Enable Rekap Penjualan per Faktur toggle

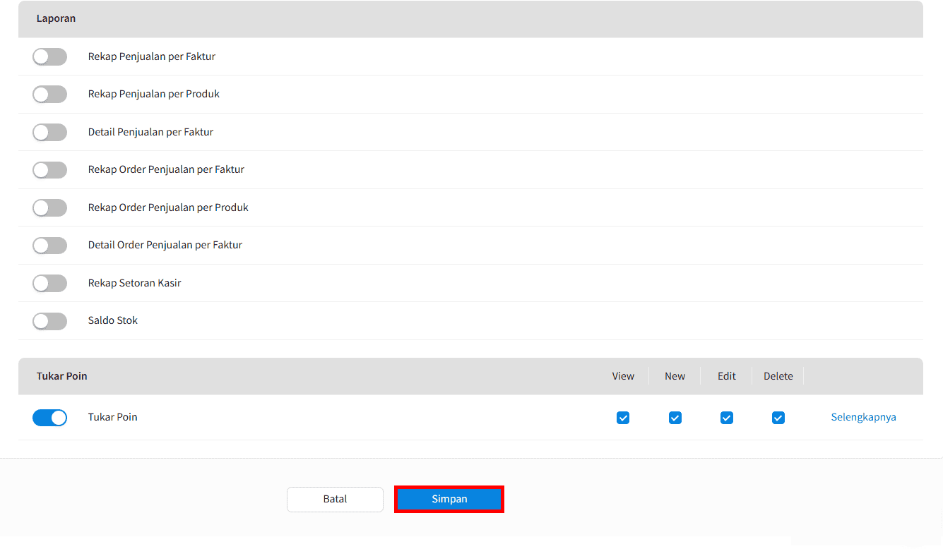tap(49, 57)
